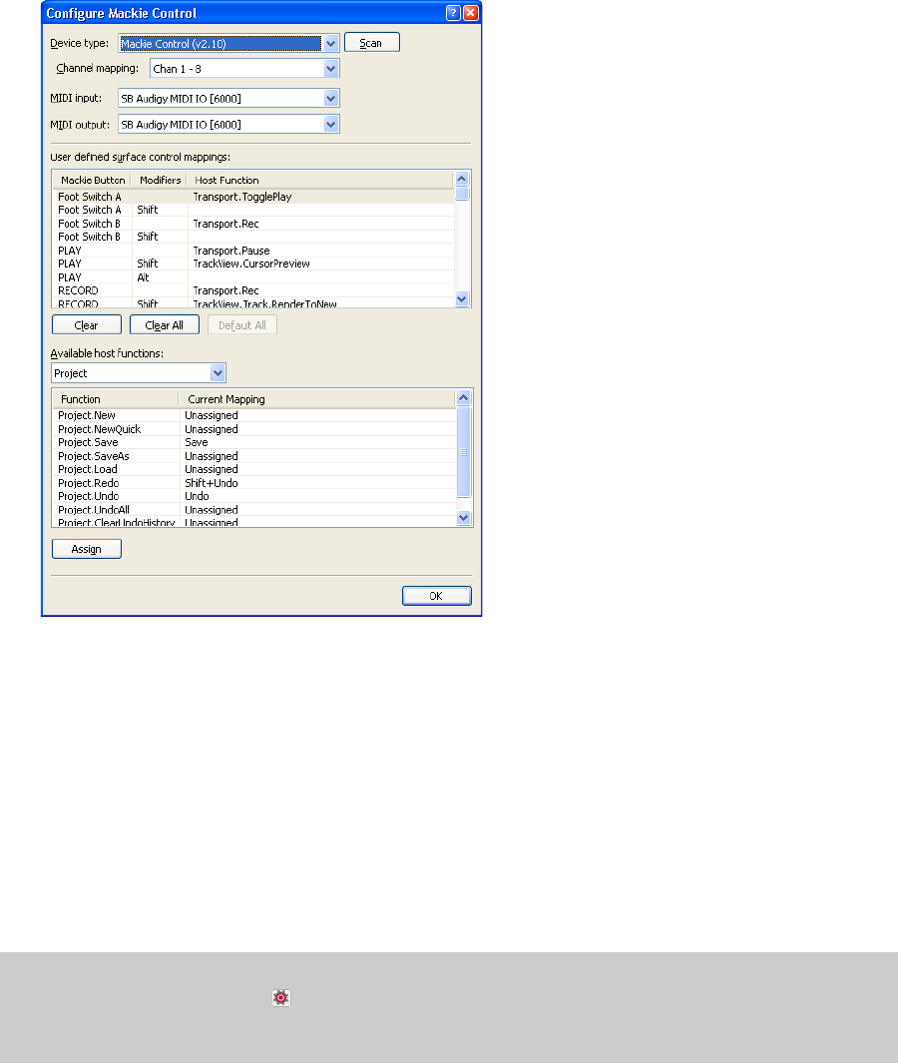Click the Modifiers column header
The height and width of the screenshot is (1063, 898).
point(160,180)
